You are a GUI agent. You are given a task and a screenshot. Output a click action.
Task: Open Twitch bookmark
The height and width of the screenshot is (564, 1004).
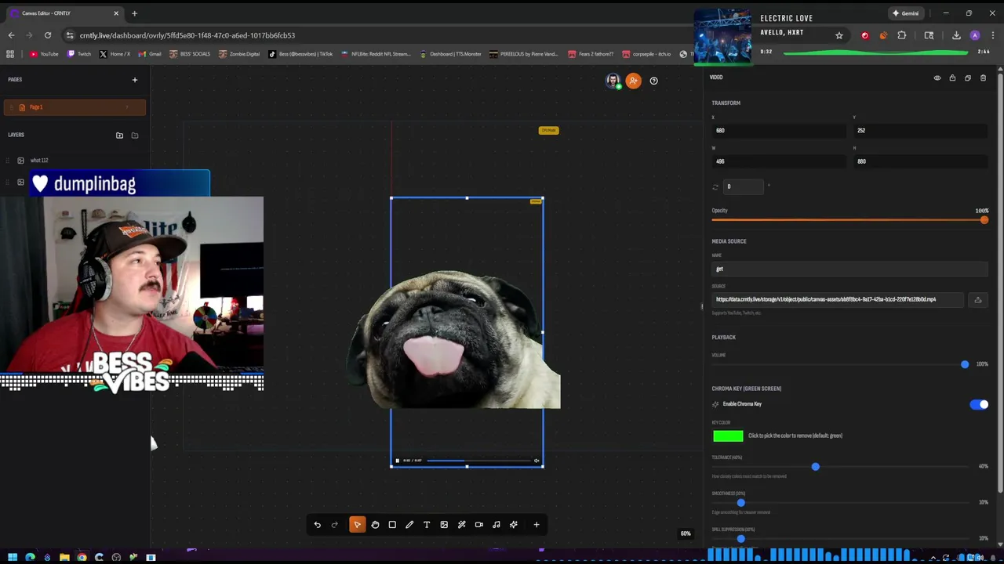pos(79,54)
